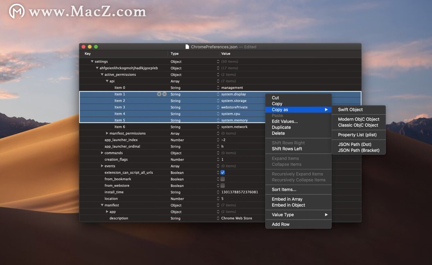Choose Sort Items... from the menu
Viewport: 432px width, 265px height.
click(x=299, y=190)
